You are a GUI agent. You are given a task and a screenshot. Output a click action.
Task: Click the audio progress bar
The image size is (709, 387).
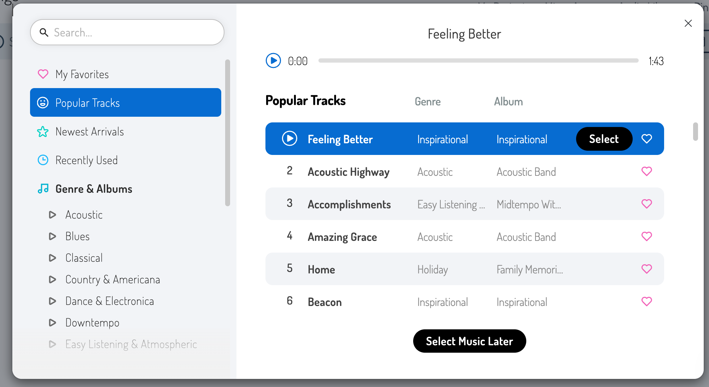478,61
